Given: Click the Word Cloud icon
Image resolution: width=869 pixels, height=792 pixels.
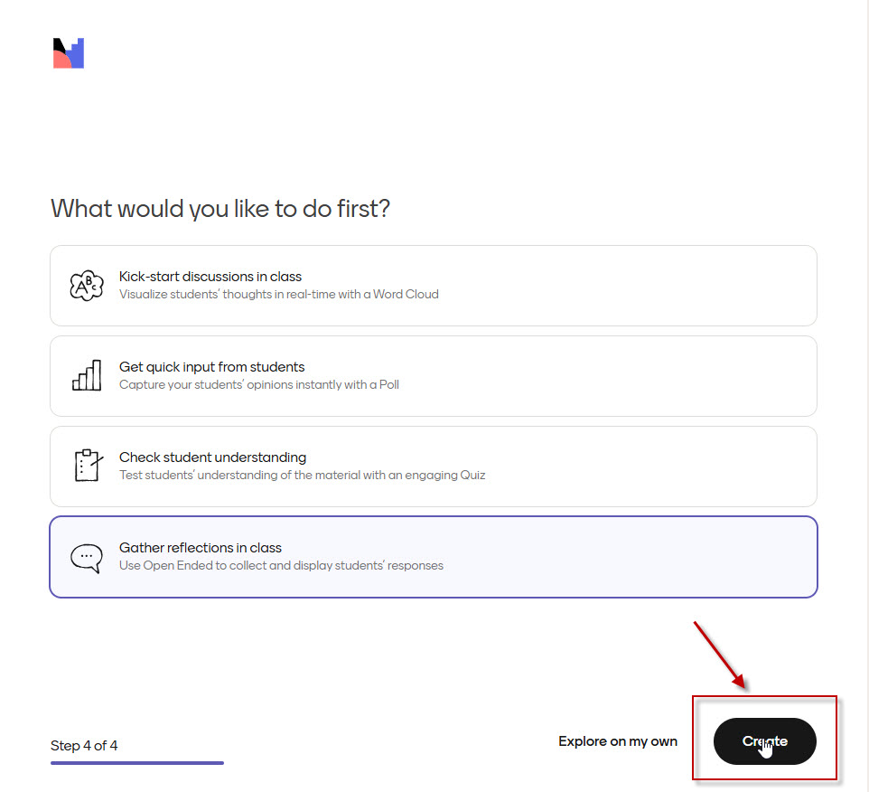Looking at the screenshot, I should [87, 286].
